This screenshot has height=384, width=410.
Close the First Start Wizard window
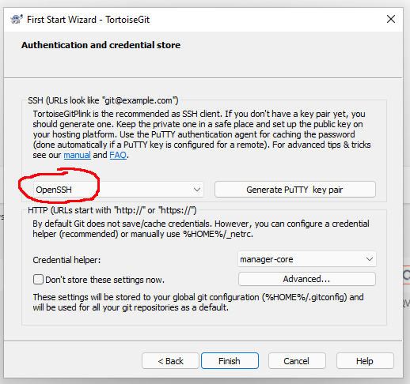tap(391, 19)
